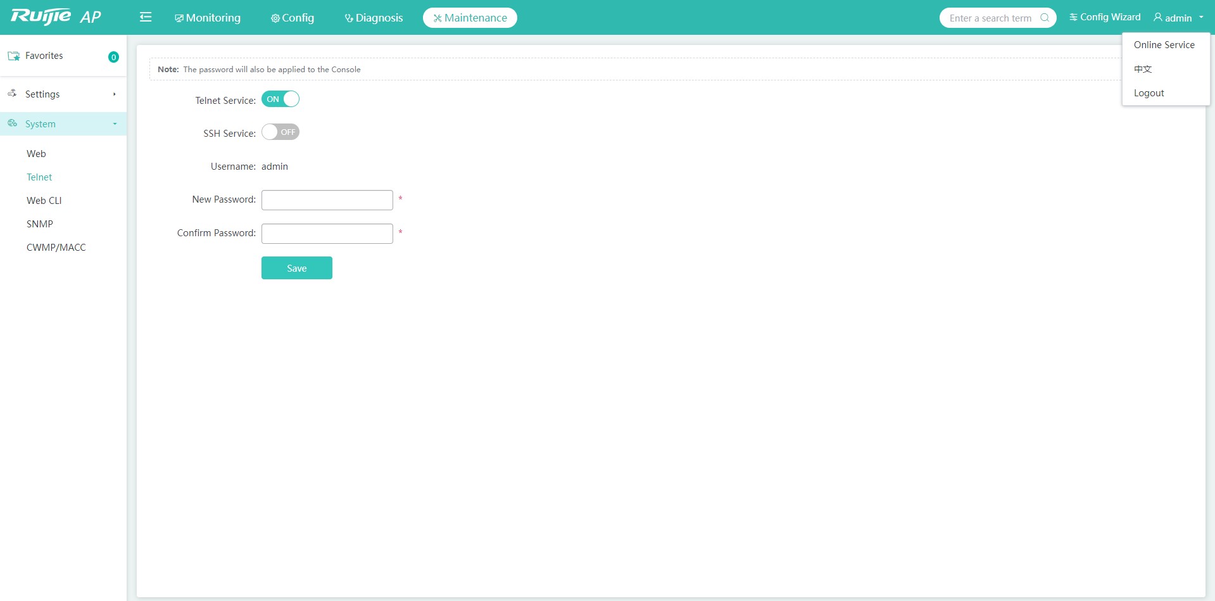Click the console password note text
This screenshot has height=601, width=1215.
272,70
